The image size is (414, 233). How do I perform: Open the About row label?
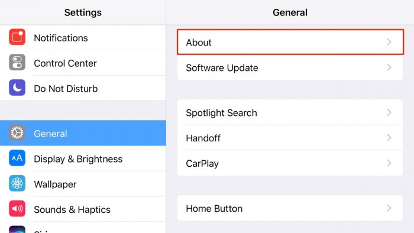pos(199,43)
